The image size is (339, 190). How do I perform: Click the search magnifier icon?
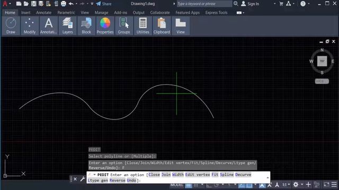(x=236, y=4)
